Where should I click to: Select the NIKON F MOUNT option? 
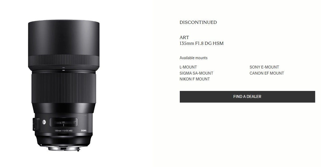point(194,79)
